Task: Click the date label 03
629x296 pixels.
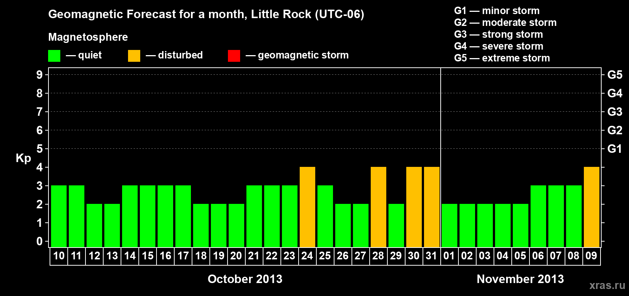Action: pos(485,256)
